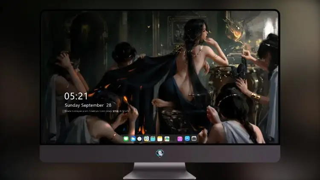Open the Weather app in dock
The width and height of the screenshot is (320, 180).
(133, 139)
